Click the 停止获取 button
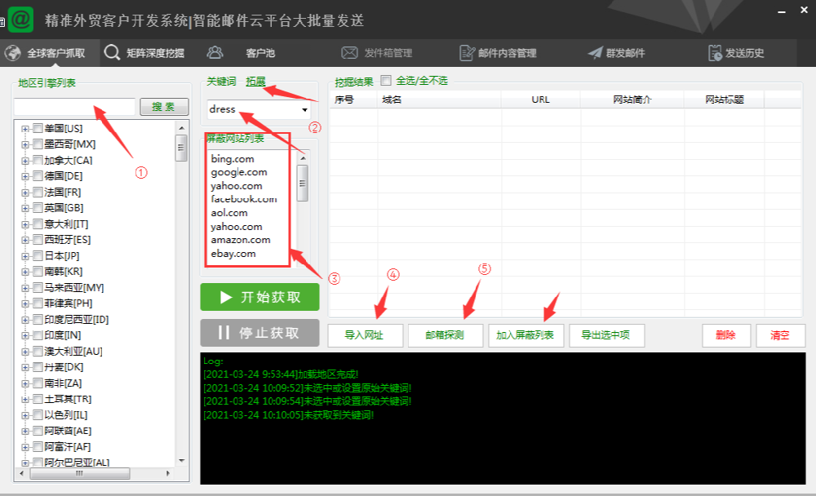This screenshot has height=496, width=816. pos(259,333)
